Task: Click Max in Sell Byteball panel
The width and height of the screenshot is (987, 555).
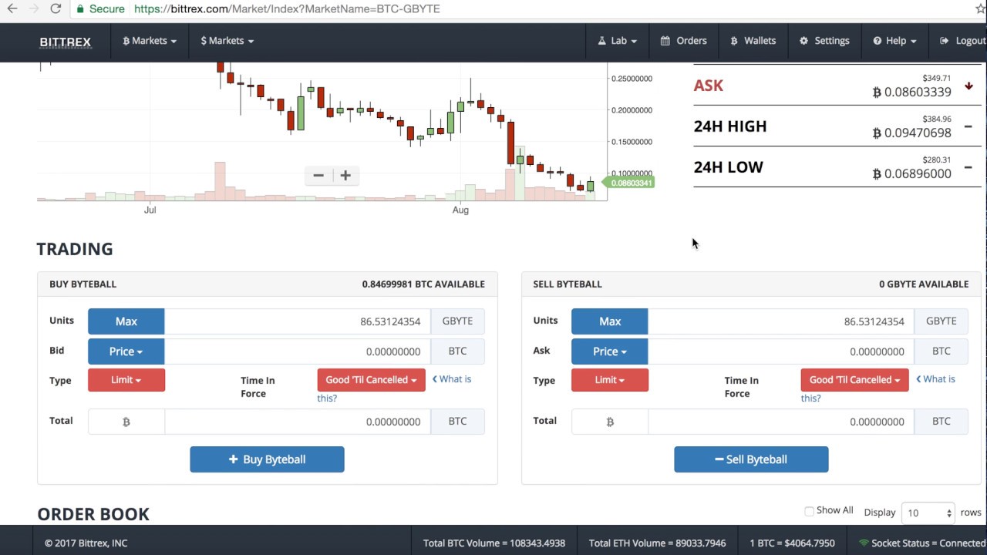Action: [610, 321]
